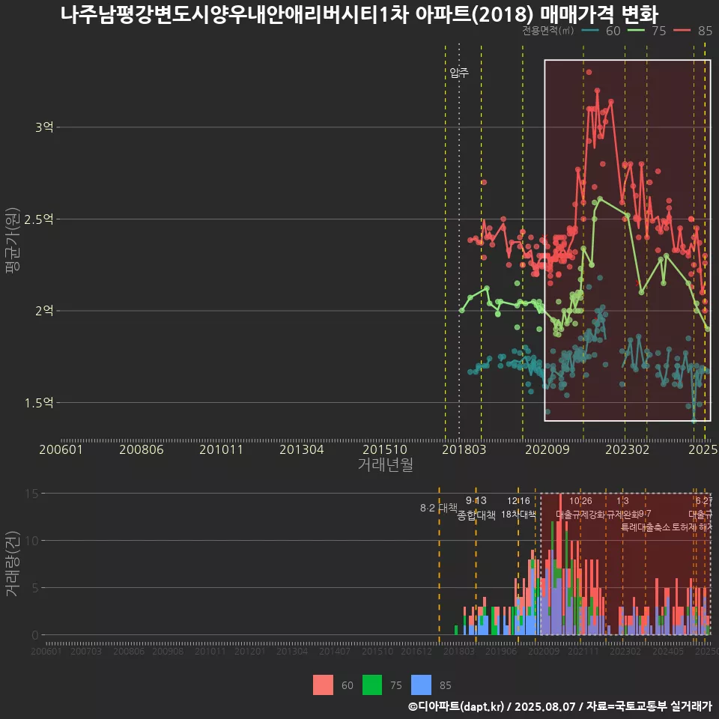Click the '12·16' policy date annotation
Viewport: 719px width, 719px height.
coord(518,501)
